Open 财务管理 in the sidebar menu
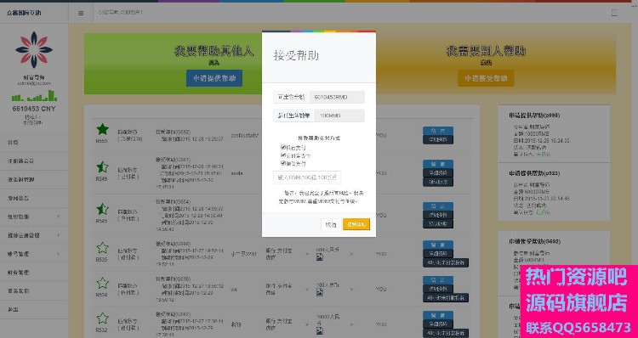Image resolution: width=638 pixels, height=338 pixels. (34, 273)
